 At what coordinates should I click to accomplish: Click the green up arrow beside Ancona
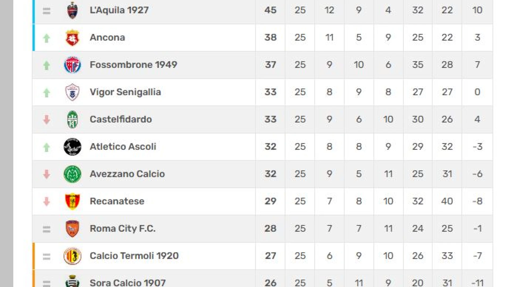47,38
